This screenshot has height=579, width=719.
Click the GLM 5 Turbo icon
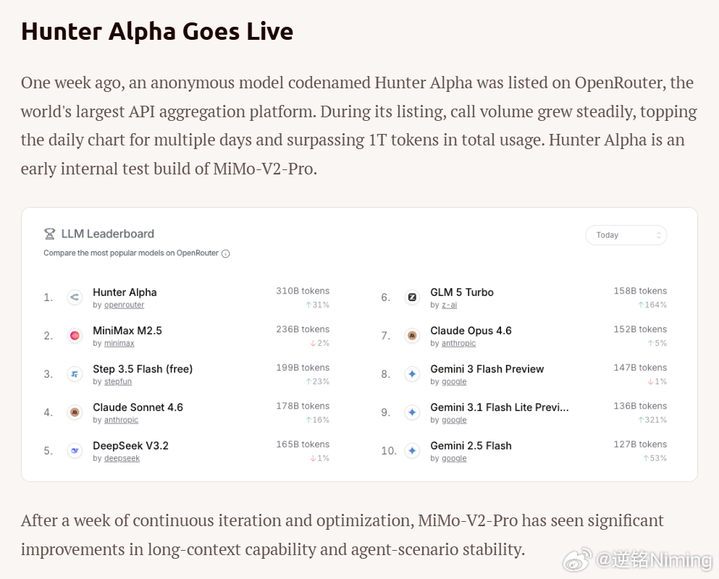click(x=412, y=297)
